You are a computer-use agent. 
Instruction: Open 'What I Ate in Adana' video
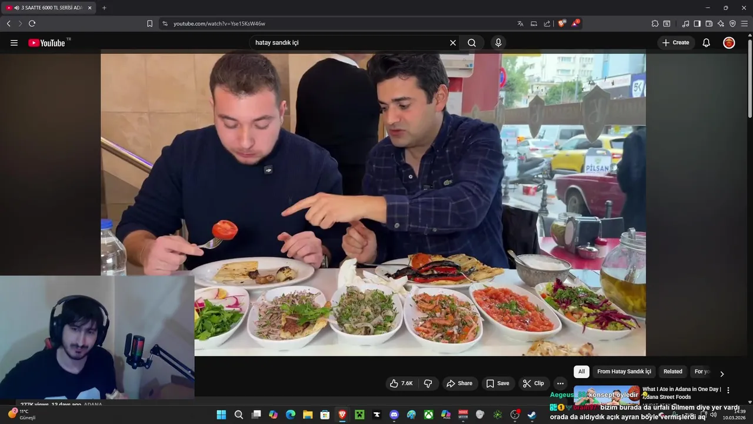click(x=681, y=393)
